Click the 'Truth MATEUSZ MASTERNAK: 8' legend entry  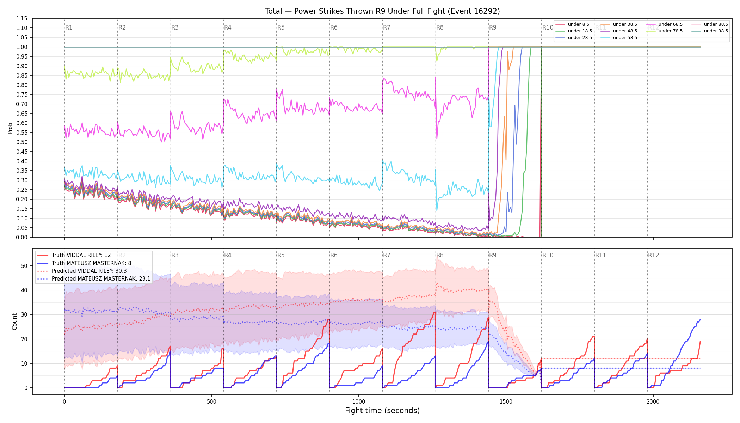point(84,263)
